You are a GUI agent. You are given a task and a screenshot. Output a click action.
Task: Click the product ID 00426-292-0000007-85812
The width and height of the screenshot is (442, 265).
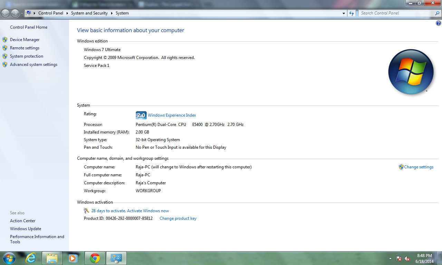129,218
